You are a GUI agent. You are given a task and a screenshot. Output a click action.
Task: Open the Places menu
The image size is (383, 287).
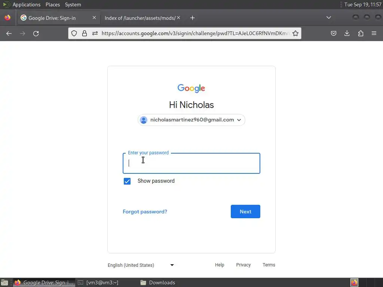pos(53,4)
